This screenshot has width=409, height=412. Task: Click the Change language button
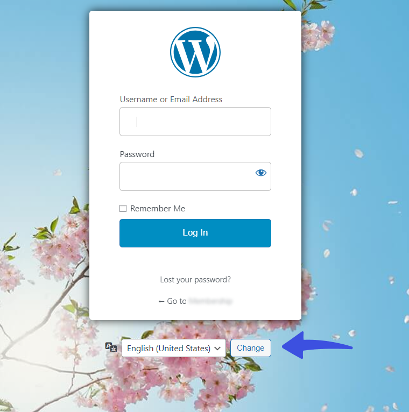pyautogui.click(x=250, y=348)
